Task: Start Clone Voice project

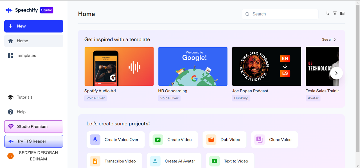Action: coord(274,140)
